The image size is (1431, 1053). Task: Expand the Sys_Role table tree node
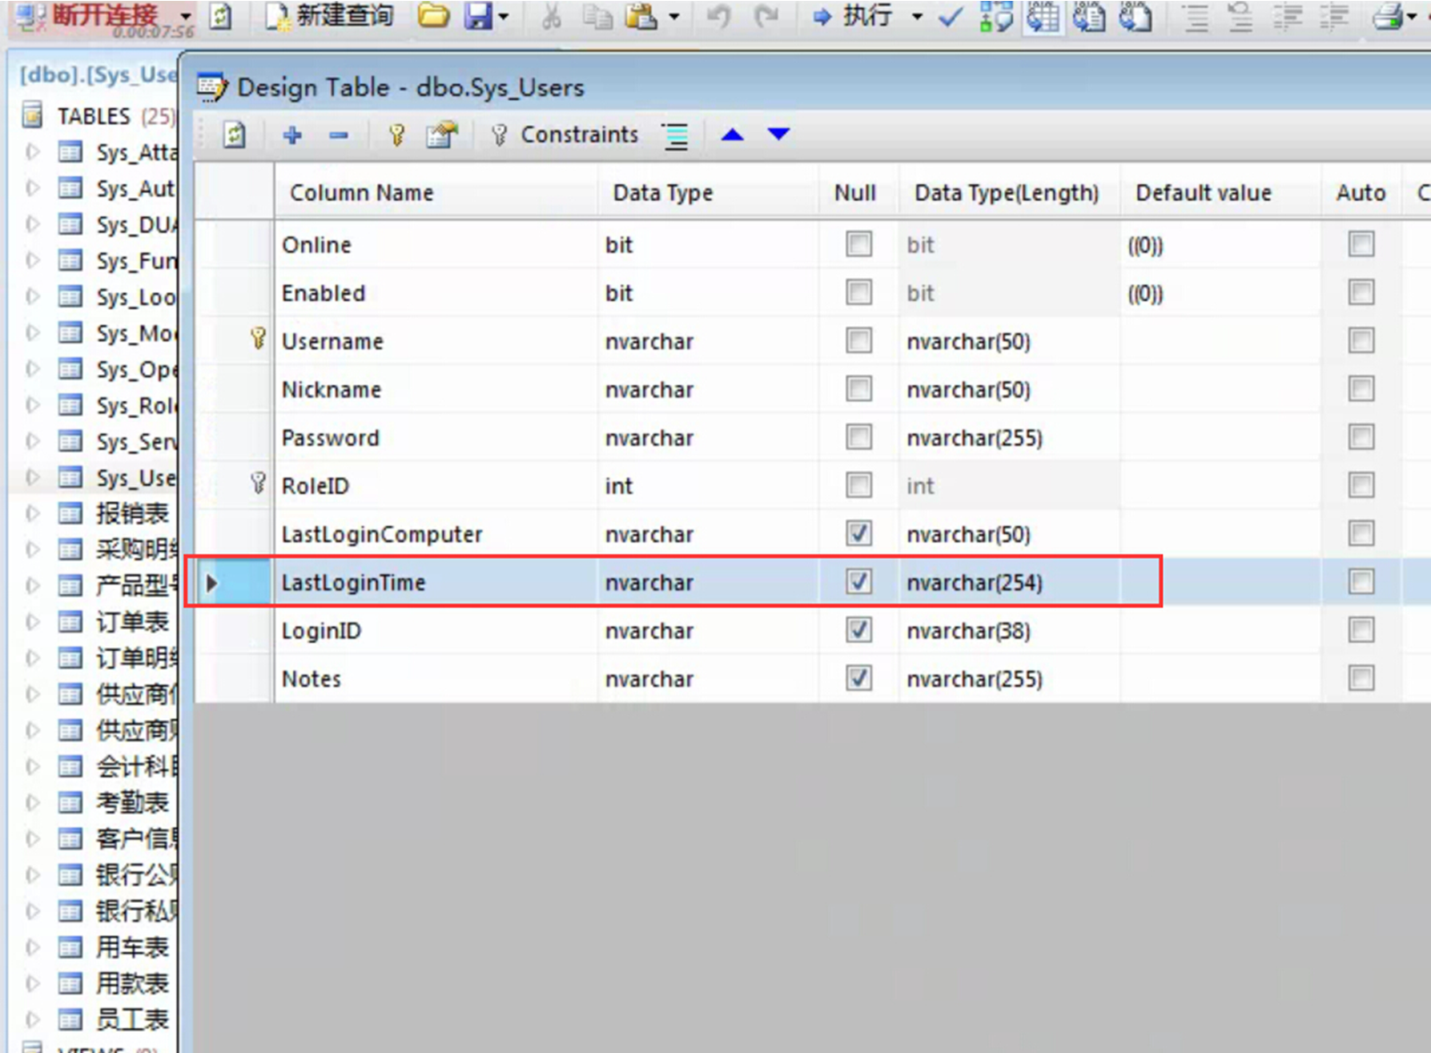coord(33,405)
